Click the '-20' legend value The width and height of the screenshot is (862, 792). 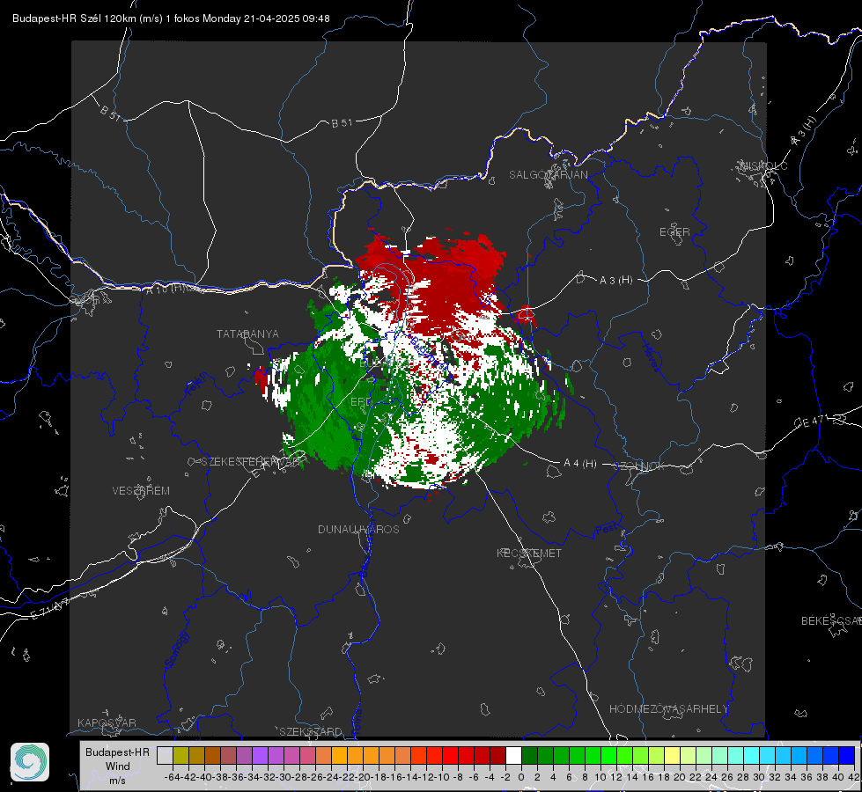point(362,777)
